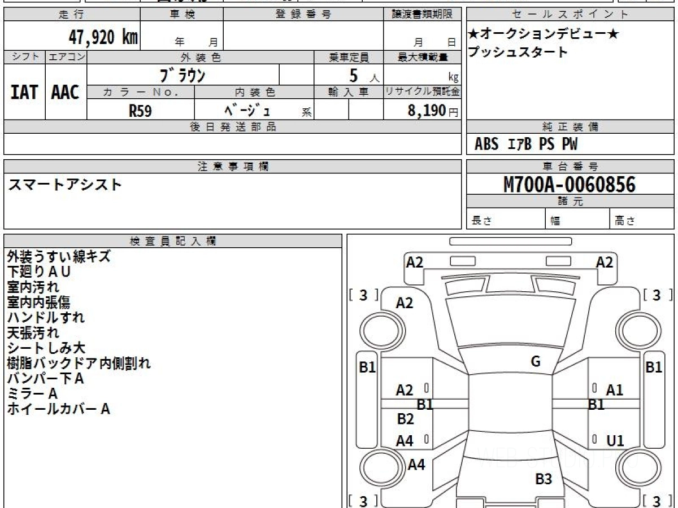Select the B3 damage mark on diagram
The image size is (678, 508).
[544, 479]
